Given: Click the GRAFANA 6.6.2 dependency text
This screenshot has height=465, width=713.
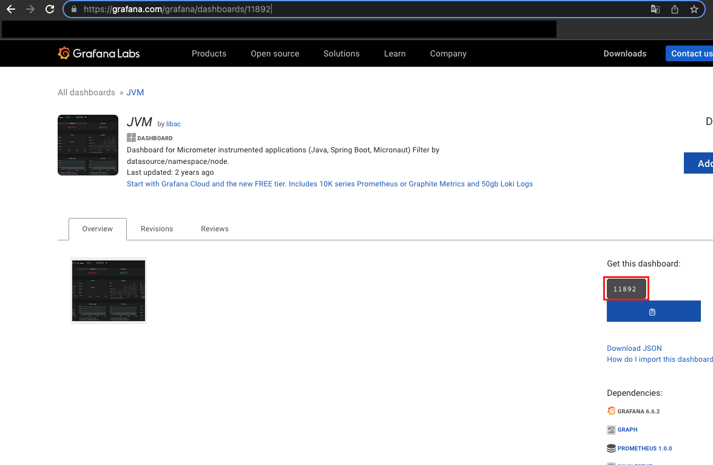Looking at the screenshot, I should [638, 411].
